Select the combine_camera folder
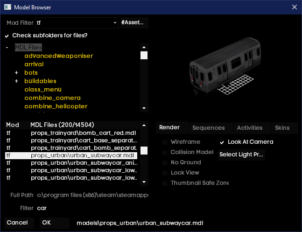This screenshot has width=302, height=232. 52,98
